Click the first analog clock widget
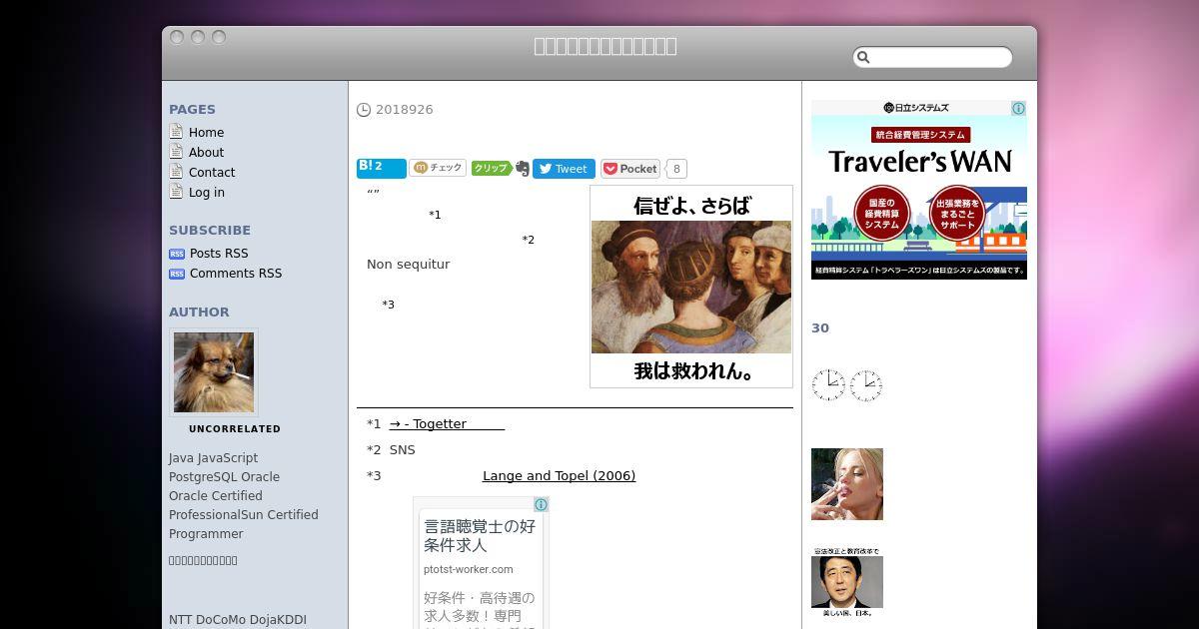This screenshot has height=629, width=1199. tap(828, 384)
